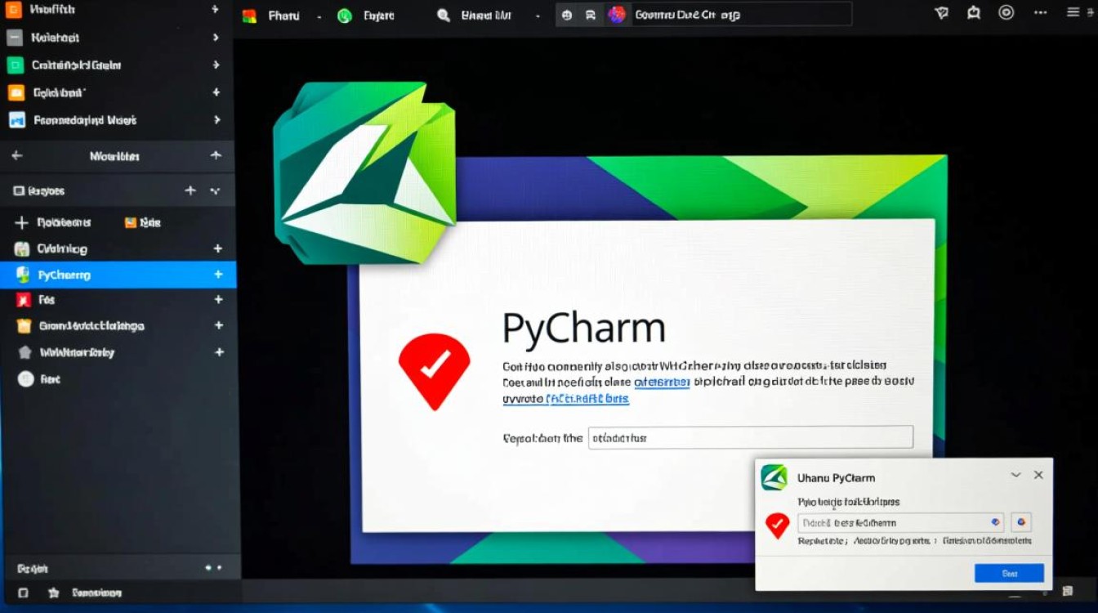
Task: Click the purple-red round icon in the address bar
Action: tap(617, 15)
